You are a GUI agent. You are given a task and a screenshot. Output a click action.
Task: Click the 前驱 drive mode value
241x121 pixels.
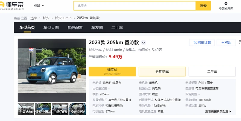[x=155, y=94]
